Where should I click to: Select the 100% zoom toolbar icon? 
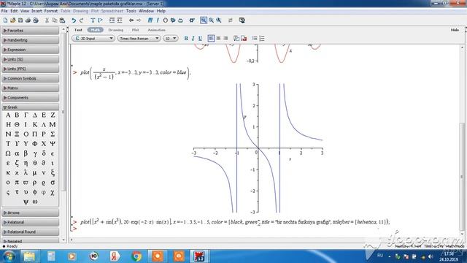204,20
